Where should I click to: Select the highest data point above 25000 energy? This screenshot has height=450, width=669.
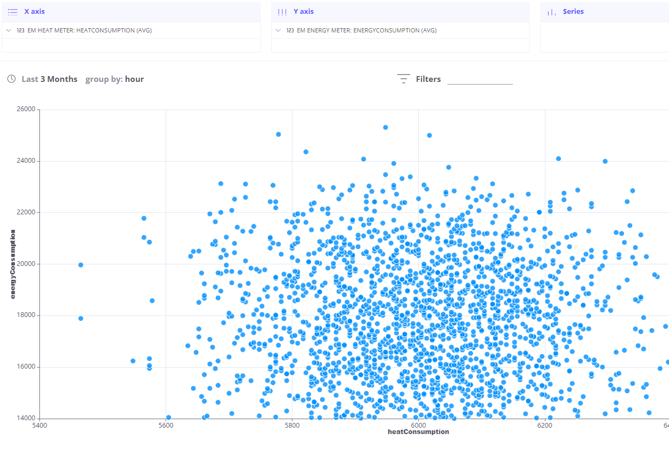tap(386, 128)
